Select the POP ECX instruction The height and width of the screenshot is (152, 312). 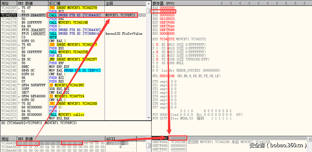[55, 56]
